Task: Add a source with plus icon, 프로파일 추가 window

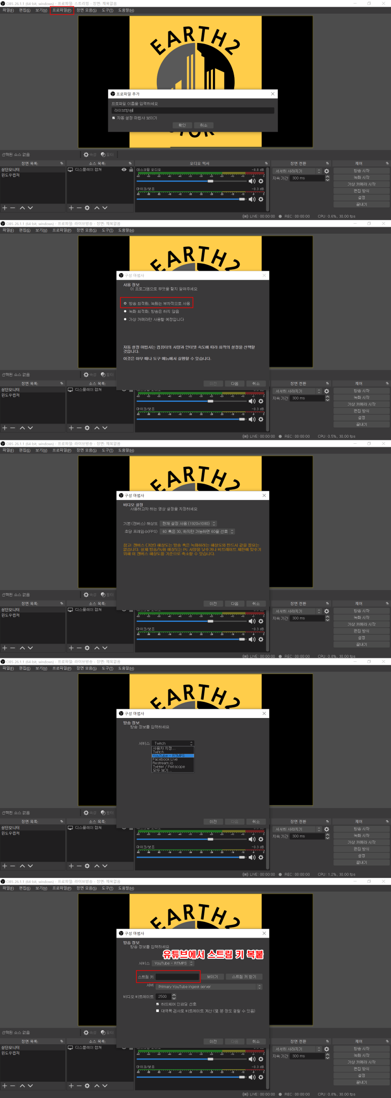Action: (71, 208)
